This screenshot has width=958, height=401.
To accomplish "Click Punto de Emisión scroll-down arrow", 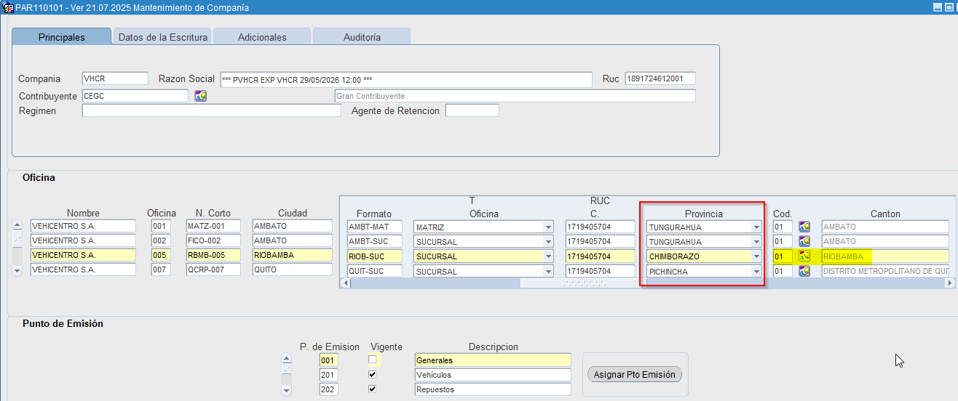I will point(285,391).
